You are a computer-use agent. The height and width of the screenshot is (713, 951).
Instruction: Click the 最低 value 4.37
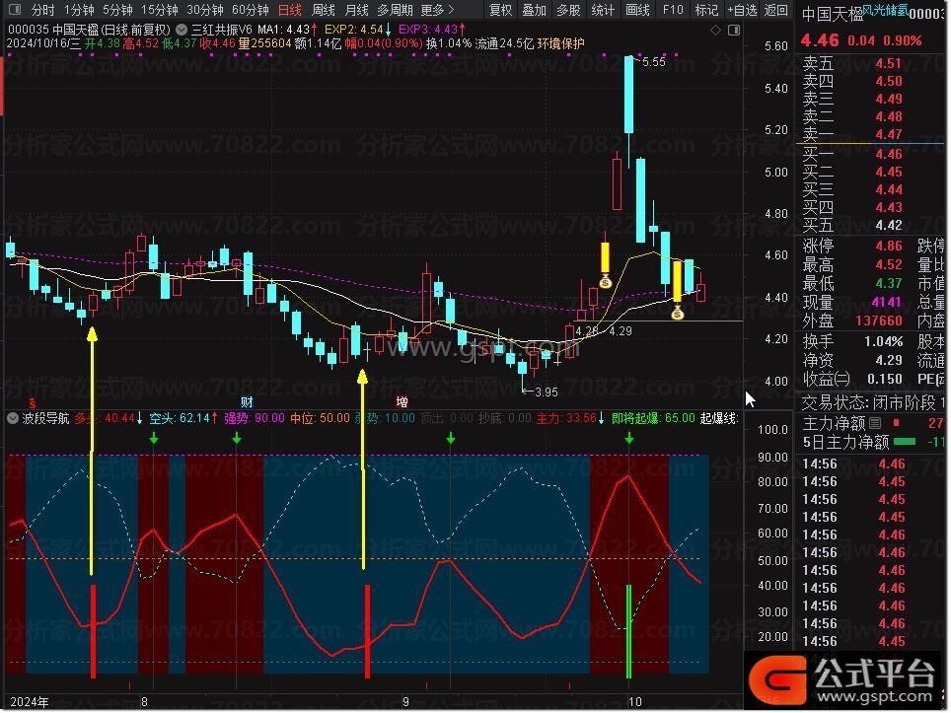click(x=889, y=283)
